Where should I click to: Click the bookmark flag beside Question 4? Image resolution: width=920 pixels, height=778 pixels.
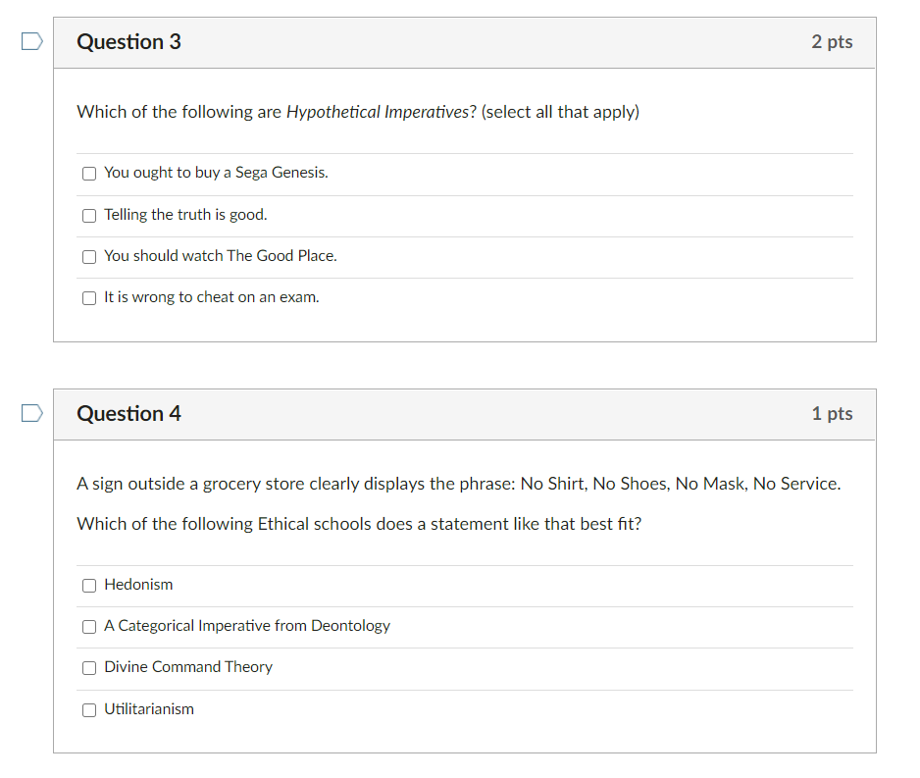click(30, 413)
